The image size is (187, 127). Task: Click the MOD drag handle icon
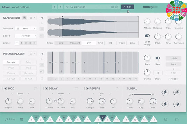coord(2,89)
